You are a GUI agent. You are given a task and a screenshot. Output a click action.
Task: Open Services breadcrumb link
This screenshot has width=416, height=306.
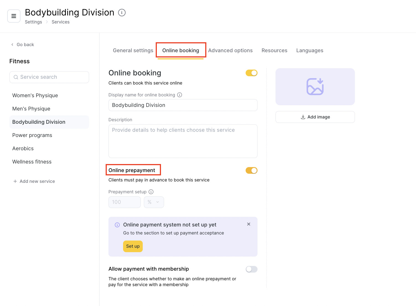[x=61, y=22]
